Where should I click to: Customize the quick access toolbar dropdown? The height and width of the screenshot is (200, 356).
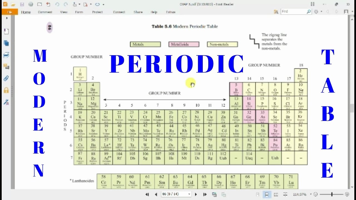pyautogui.click(x=103, y=4)
